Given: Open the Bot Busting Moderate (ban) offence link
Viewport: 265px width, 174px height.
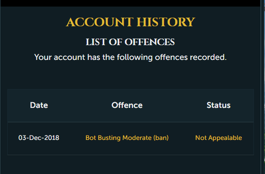Looking at the screenshot, I should coord(127,138).
